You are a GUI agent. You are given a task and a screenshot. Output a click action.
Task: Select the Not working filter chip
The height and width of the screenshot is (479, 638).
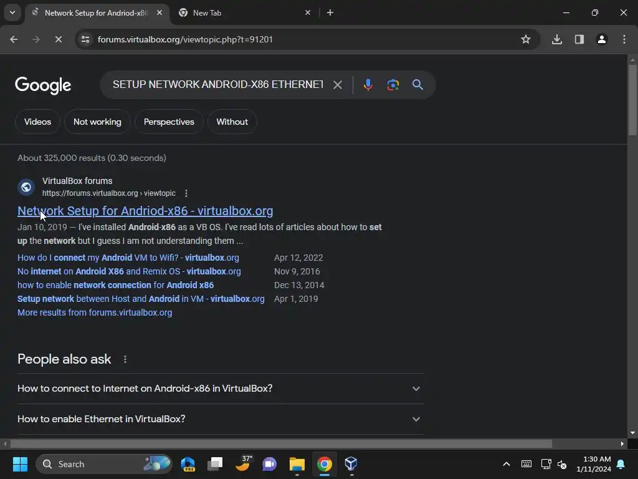pos(97,122)
